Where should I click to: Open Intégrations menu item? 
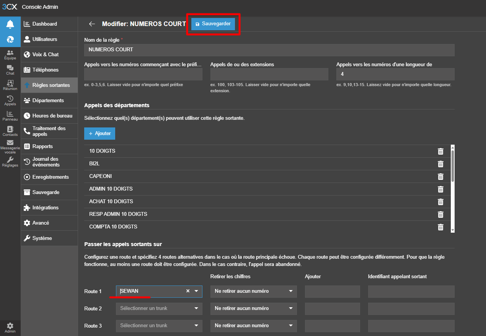pos(49,207)
